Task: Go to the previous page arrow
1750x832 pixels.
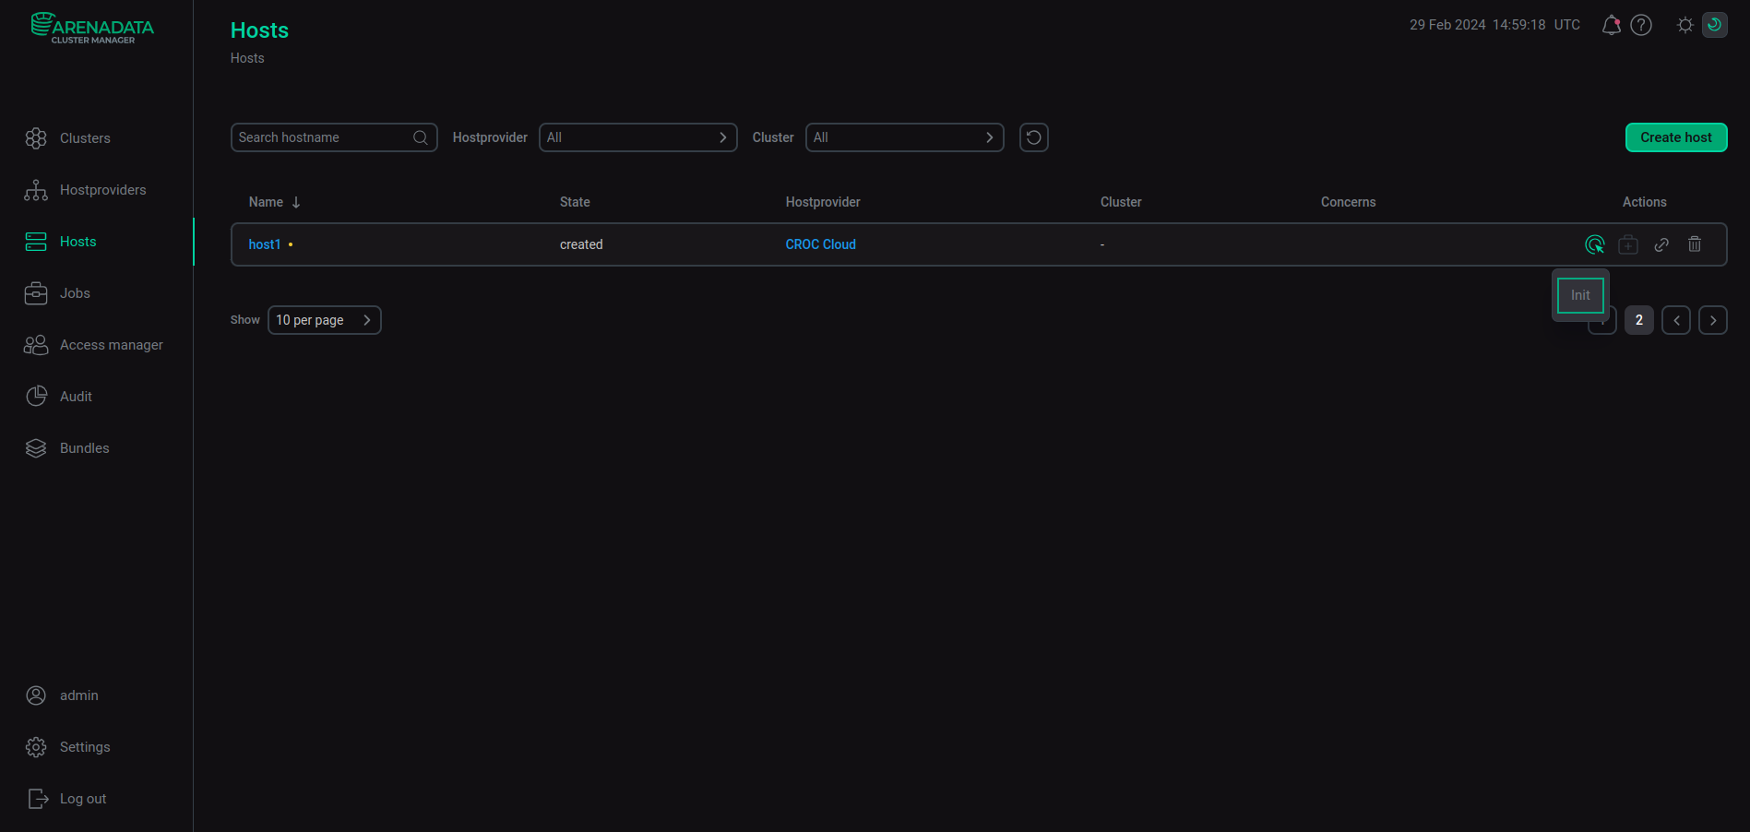Action: pos(1676,320)
